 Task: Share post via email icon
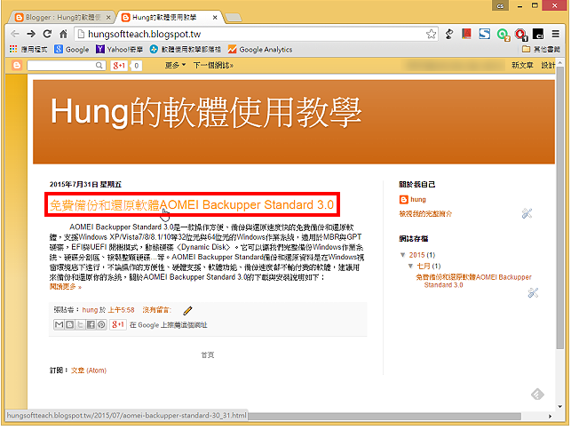point(59,324)
